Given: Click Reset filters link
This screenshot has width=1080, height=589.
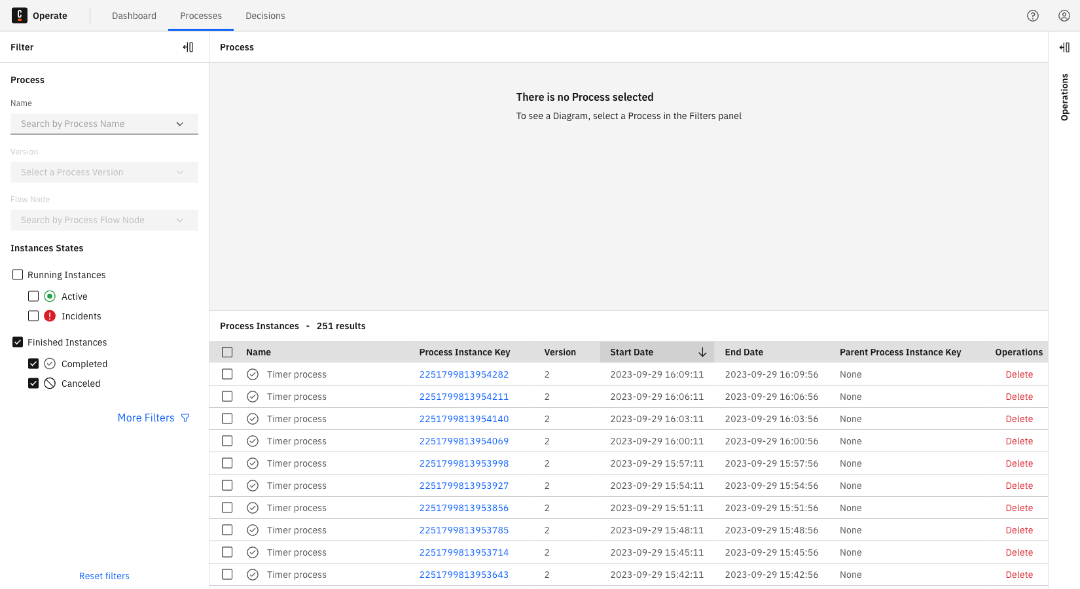Looking at the screenshot, I should pos(104,576).
